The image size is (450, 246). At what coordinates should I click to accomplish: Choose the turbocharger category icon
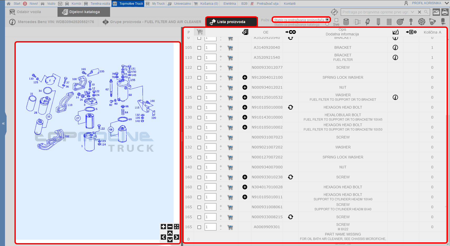[x=400, y=22]
